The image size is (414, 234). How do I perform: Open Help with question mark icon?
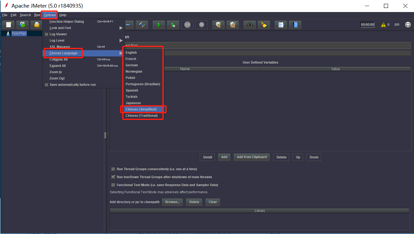point(295,25)
